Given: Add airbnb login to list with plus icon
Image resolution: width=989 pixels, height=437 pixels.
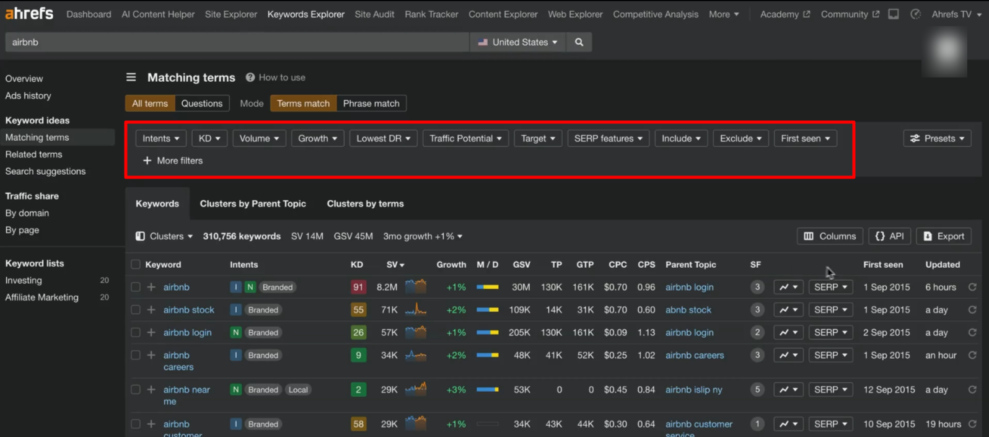Looking at the screenshot, I should click(151, 332).
